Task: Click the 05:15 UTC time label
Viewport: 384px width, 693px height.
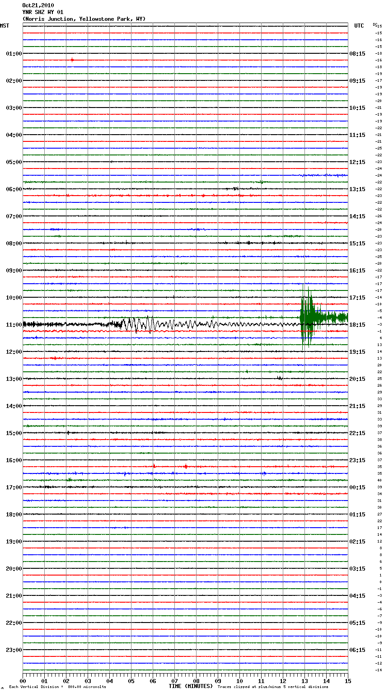Action: coord(357,623)
